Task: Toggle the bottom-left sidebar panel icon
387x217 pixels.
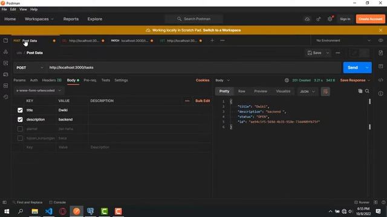Action: click(4, 203)
